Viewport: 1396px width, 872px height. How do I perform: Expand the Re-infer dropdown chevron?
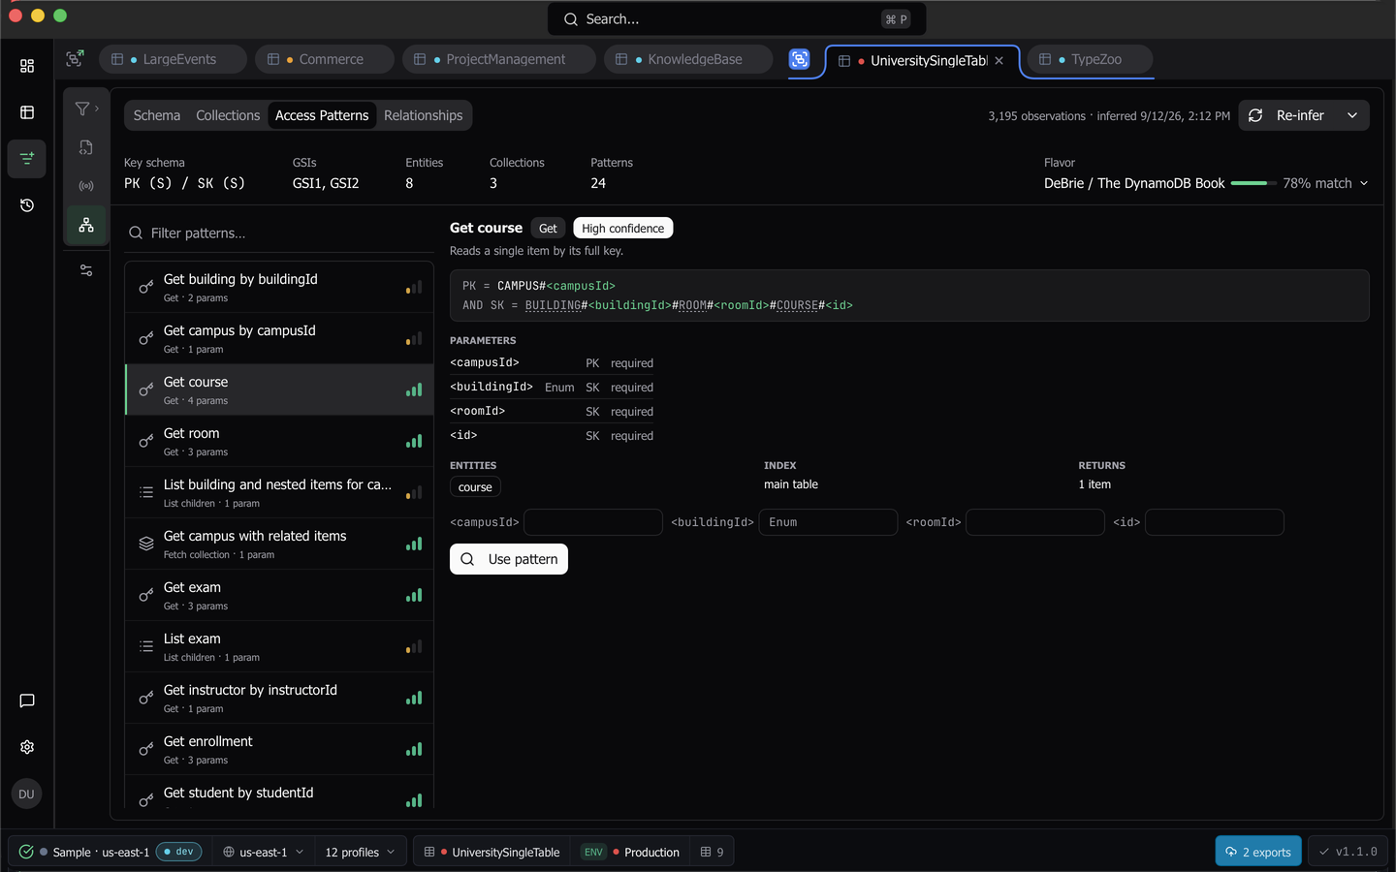[x=1352, y=115]
